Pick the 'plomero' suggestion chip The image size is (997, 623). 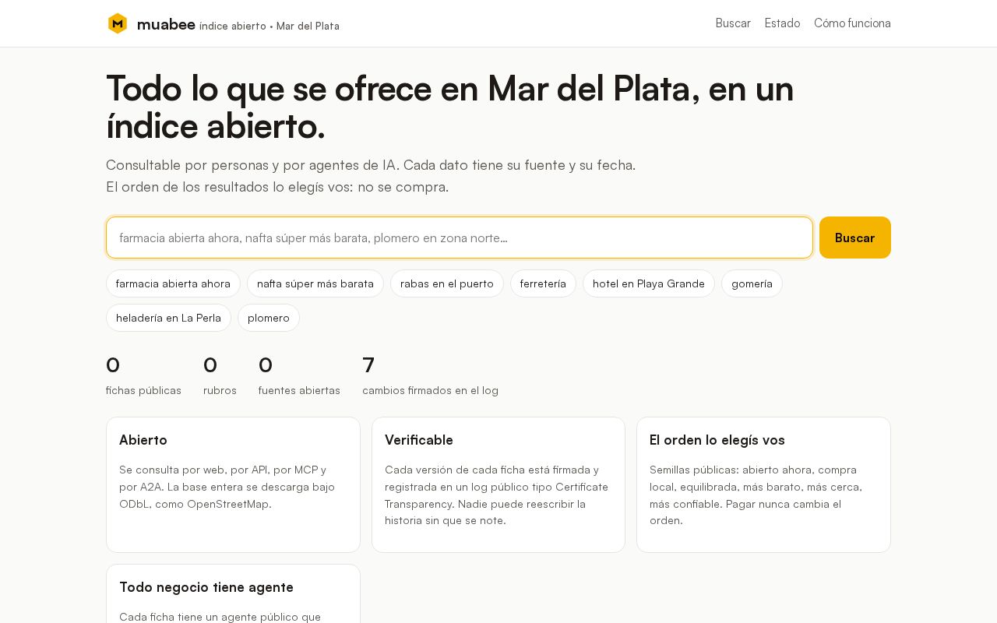tap(269, 318)
